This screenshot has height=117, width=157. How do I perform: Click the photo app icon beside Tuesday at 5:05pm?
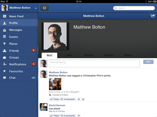50,95
